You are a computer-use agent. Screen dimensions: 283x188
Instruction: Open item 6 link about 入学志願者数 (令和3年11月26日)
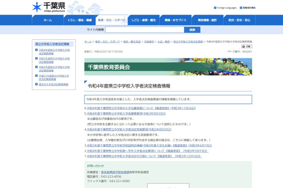tap(141, 108)
